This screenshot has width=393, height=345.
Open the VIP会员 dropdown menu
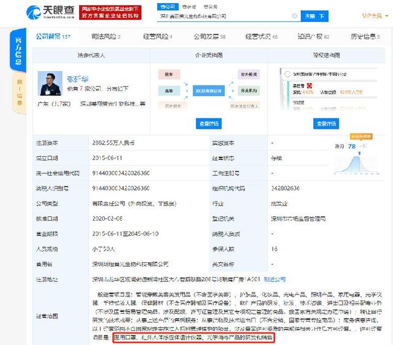(375, 16)
